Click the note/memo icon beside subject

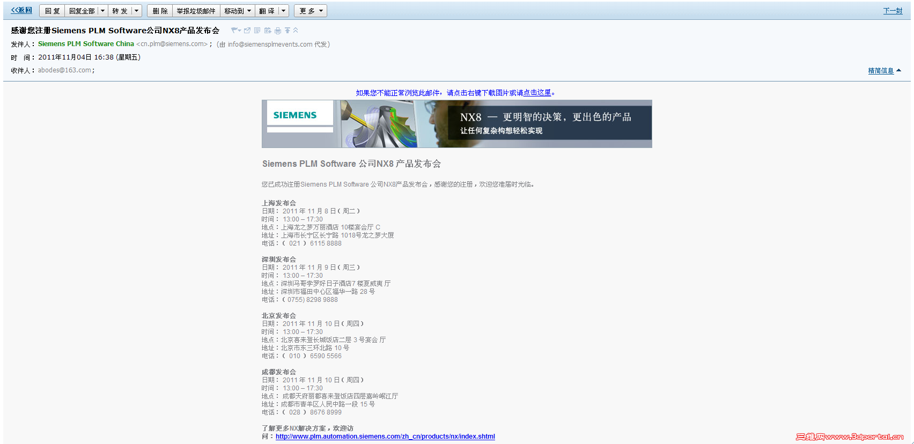click(x=257, y=30)
